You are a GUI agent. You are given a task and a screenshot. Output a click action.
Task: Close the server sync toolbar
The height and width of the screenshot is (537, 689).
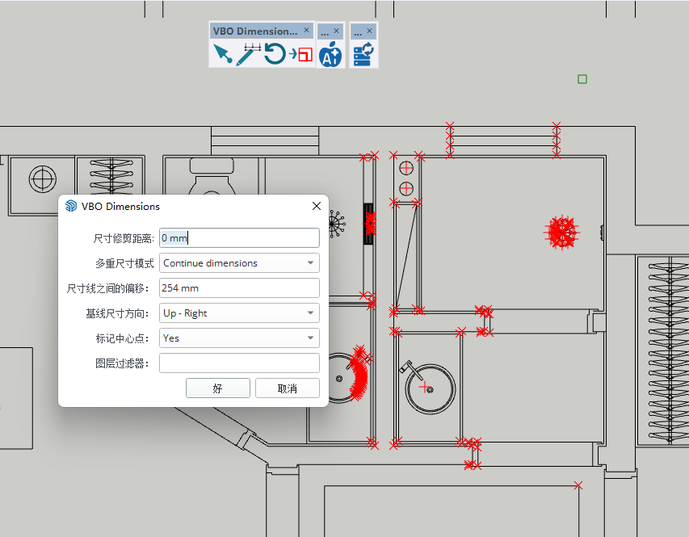point(370,31)
